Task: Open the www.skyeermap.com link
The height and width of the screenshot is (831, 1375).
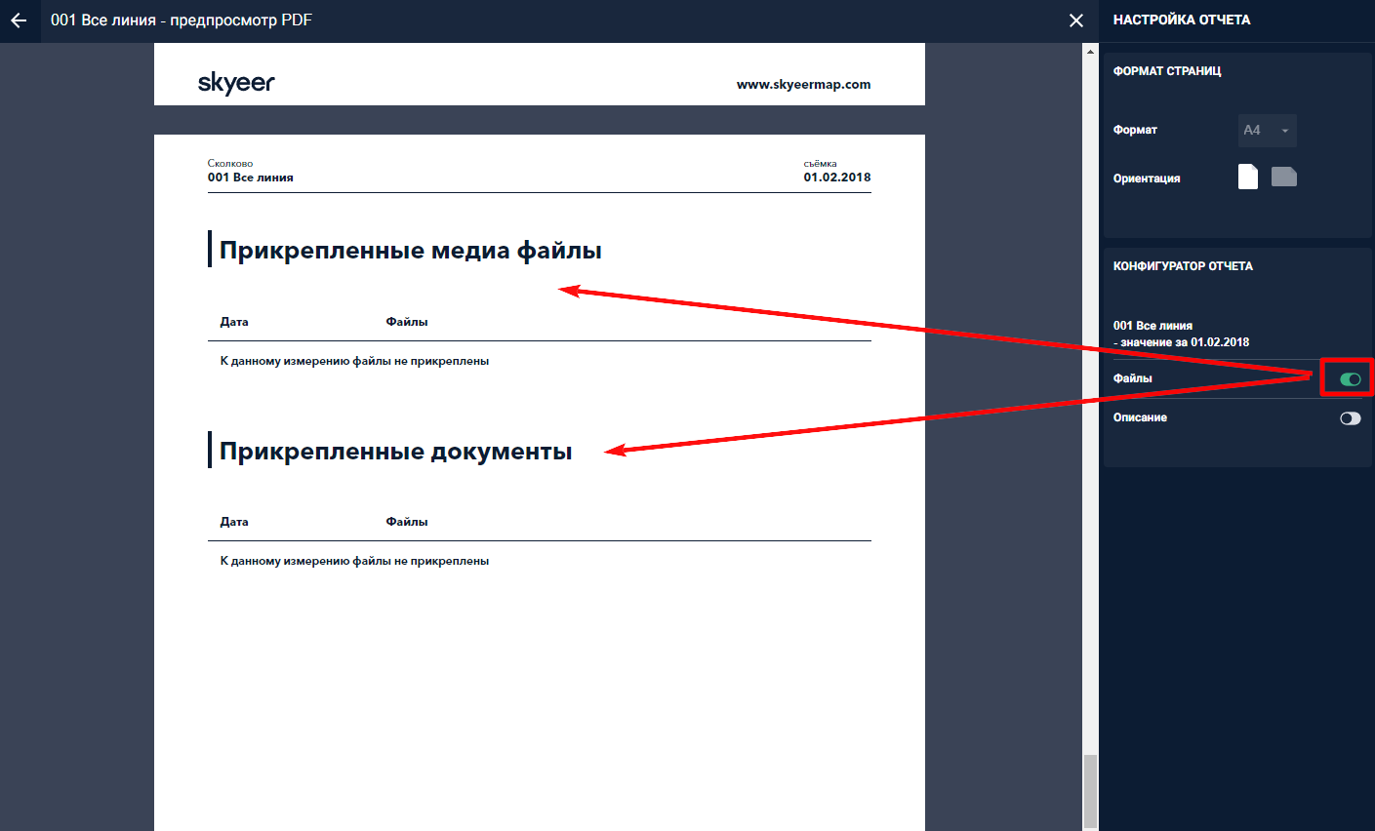Action: (x=803, y=85)
